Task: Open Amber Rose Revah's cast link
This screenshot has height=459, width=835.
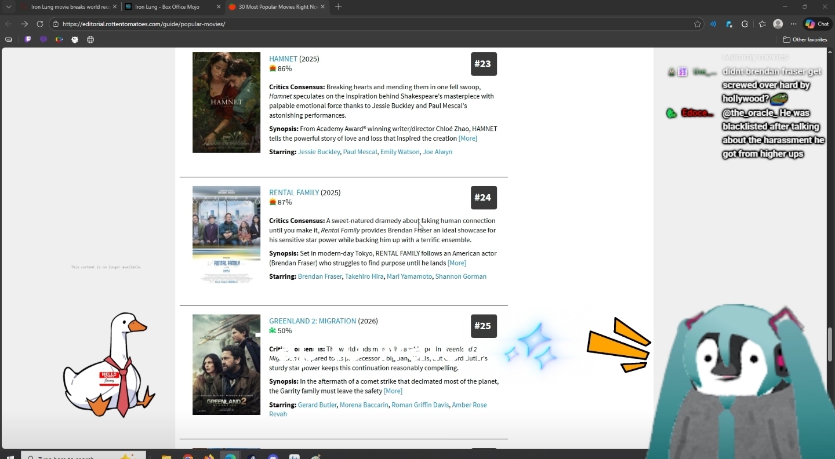Action: pyautogui.click(x=378, y=409)
